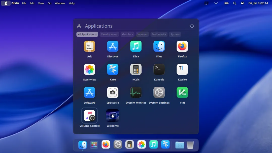Open Kate bird icon in dock

(165, 144)
